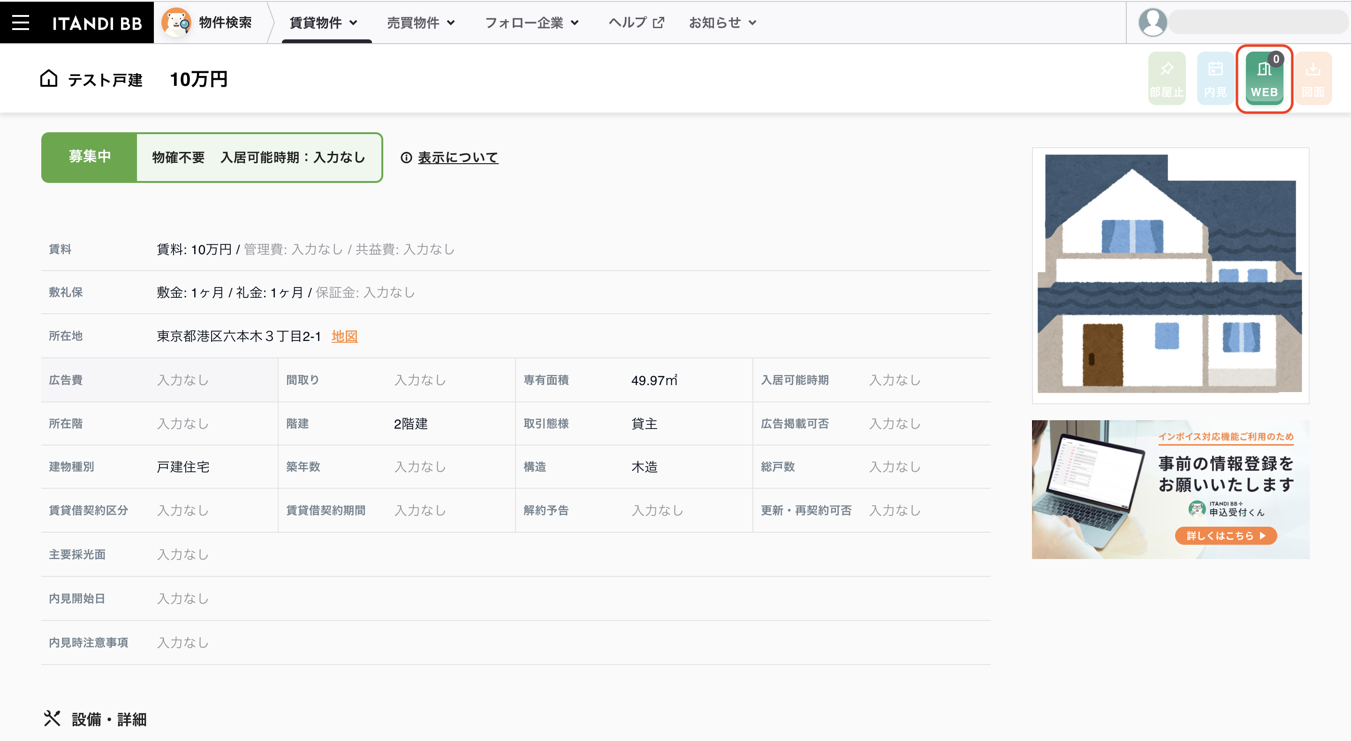
Task: Click the 木造 structure value
Action: (x=644, y=467)
